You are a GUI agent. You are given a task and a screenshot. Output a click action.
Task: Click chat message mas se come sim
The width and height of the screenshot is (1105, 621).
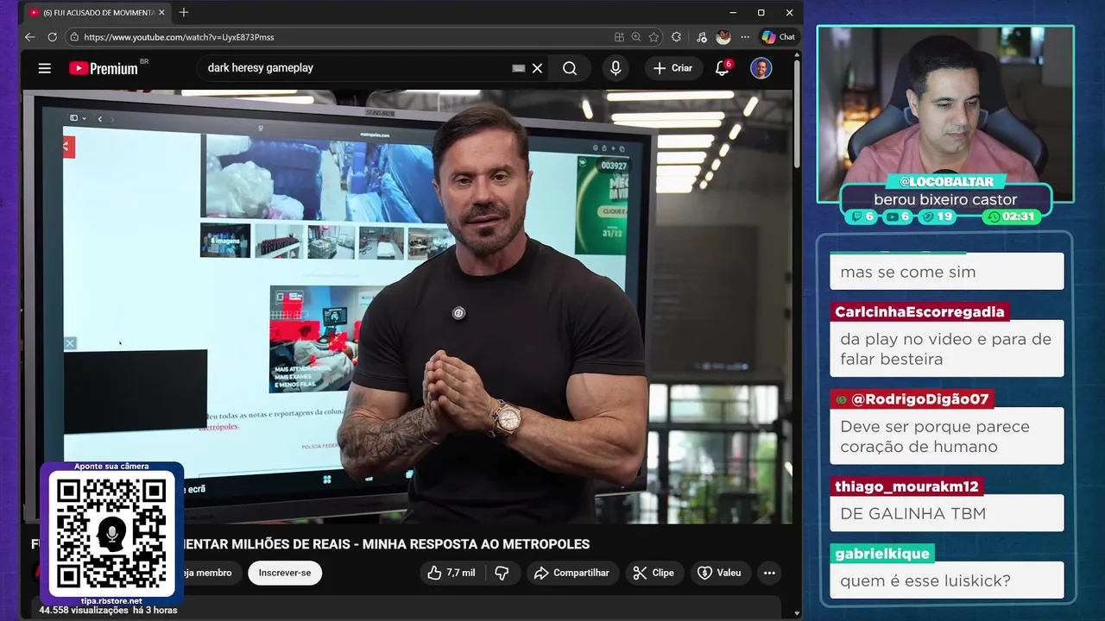(946, 272)
